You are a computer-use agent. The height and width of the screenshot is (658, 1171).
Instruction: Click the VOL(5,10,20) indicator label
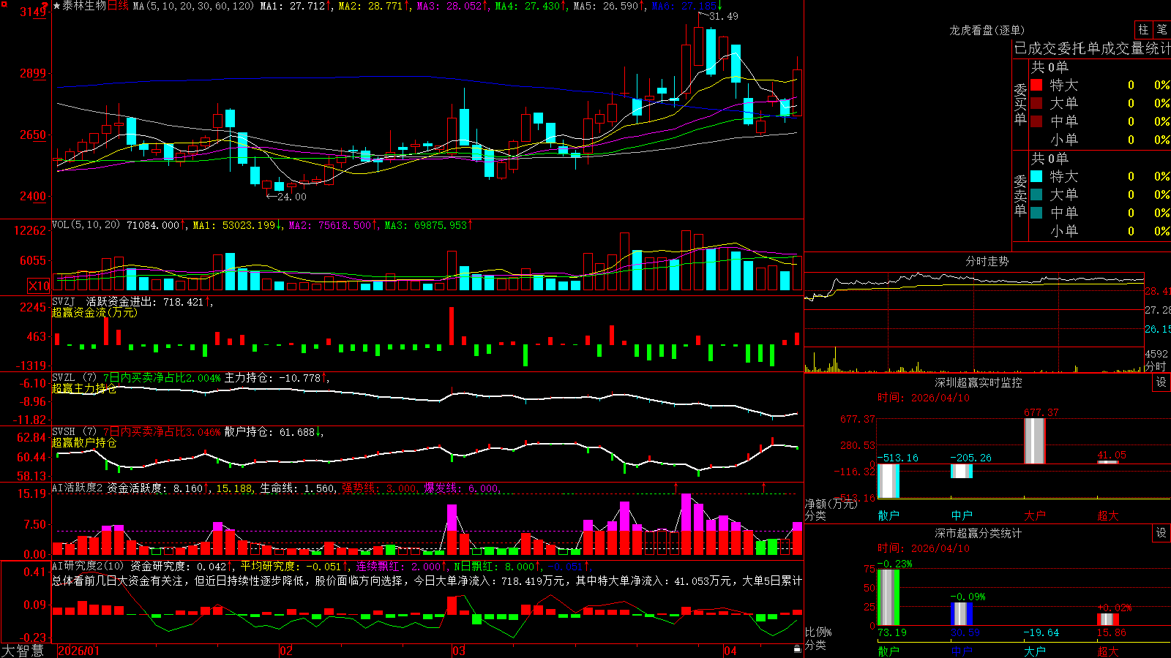pyautogui.click(x=86, y=224)
